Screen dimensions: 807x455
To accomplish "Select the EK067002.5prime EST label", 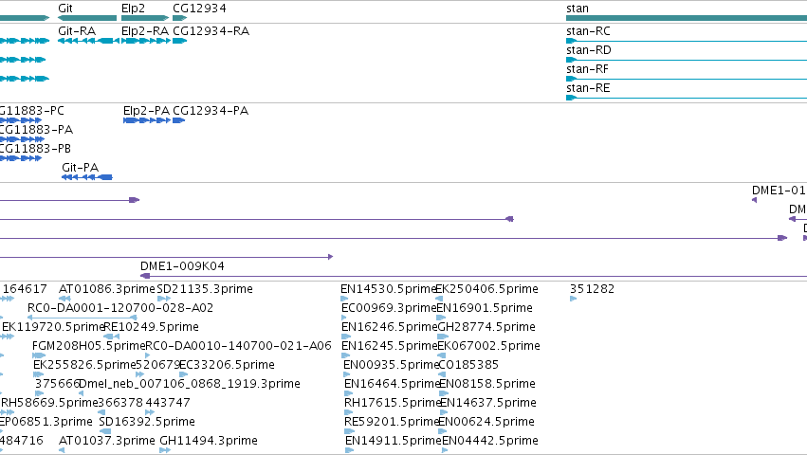I will click(x=488, y=346).
